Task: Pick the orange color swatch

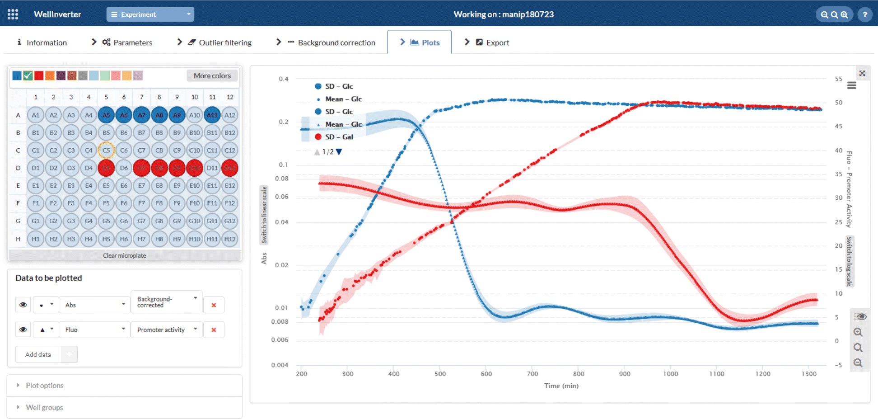Action: (x=50, y=75)
